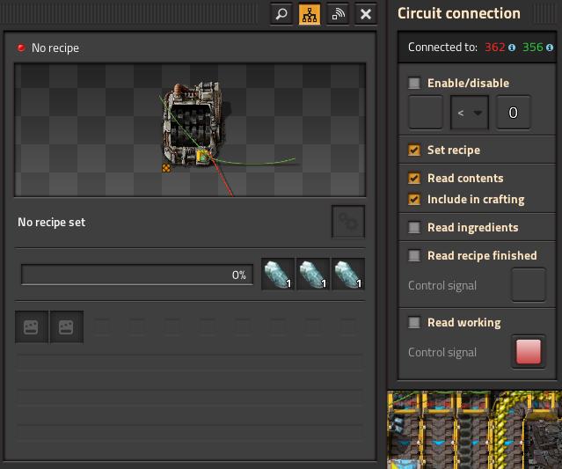Uncheck the Set recipe checkbox
562x469 pixels.
pyautogui.click(x=414, y=150)
